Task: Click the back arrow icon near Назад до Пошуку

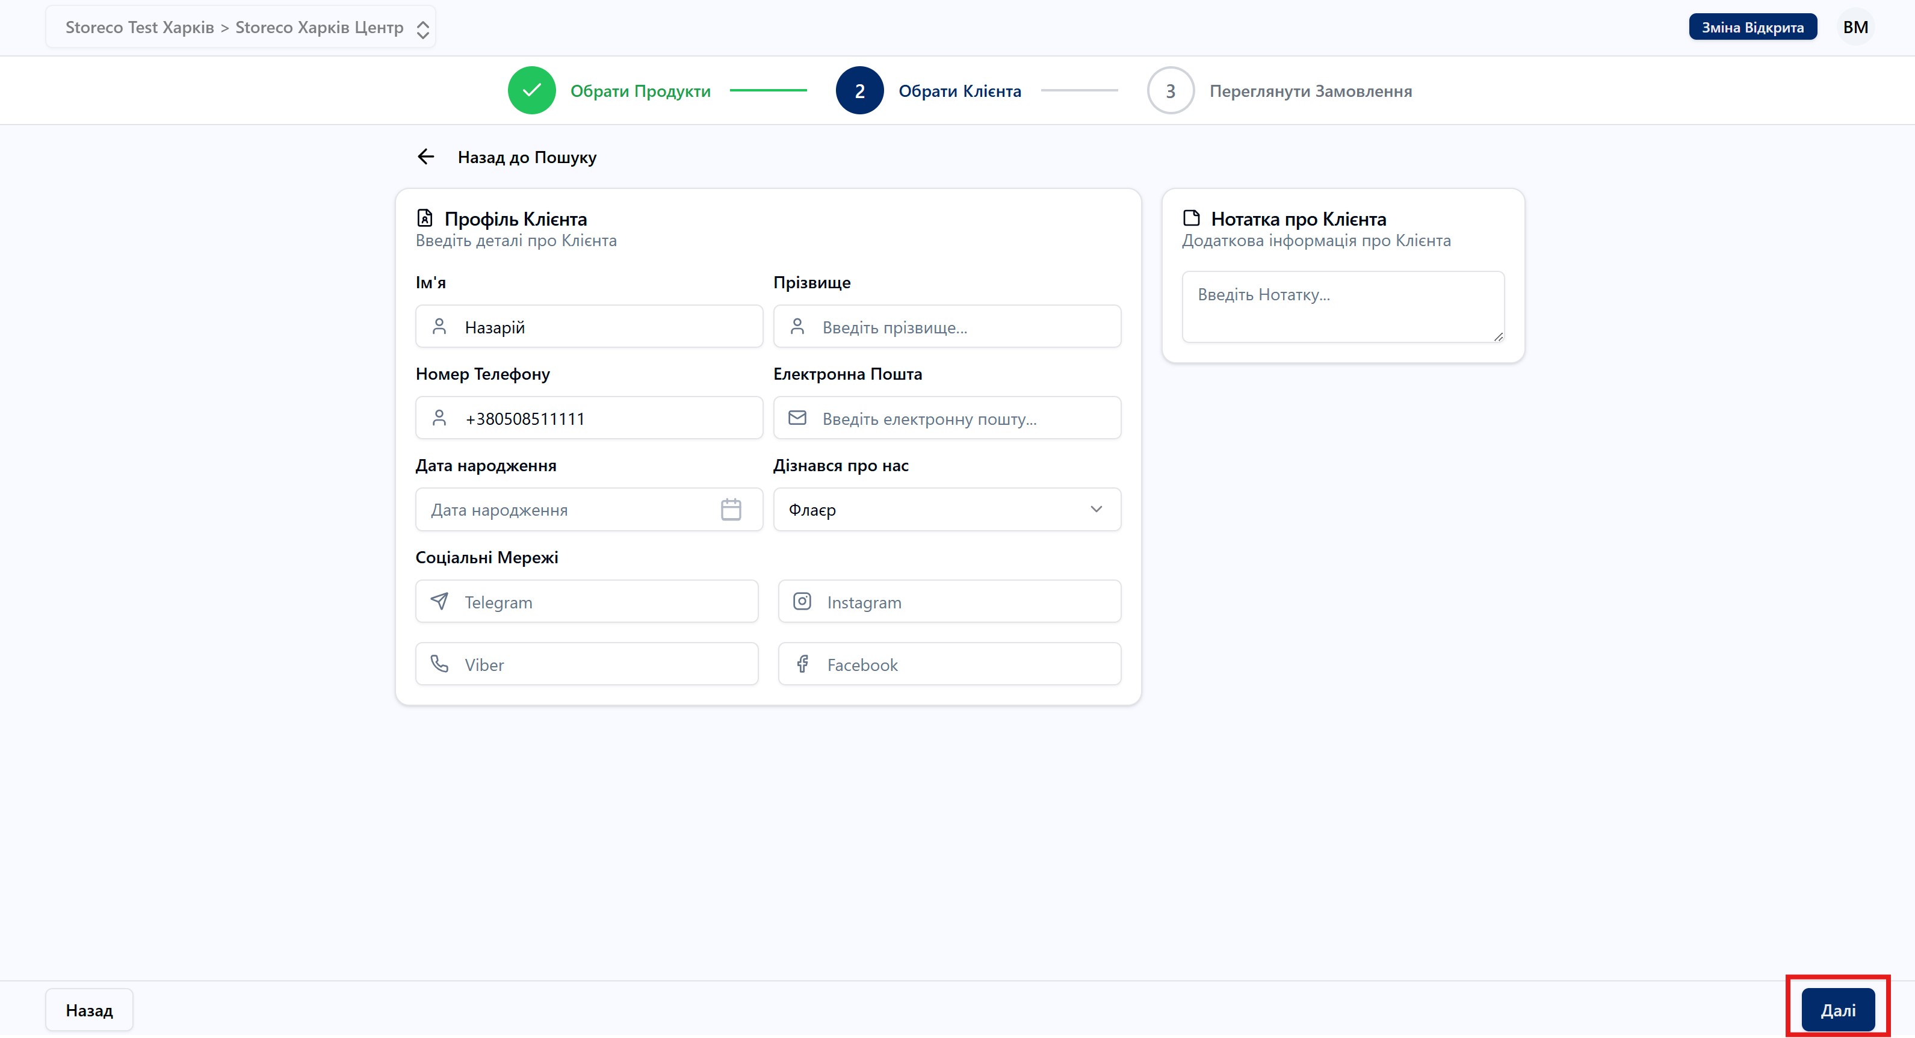Action: point(425,157)
